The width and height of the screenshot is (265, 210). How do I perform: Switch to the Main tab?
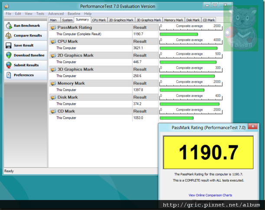coord(54,20)
